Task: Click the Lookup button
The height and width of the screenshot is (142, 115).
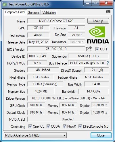Action: (x=98, y=21)
